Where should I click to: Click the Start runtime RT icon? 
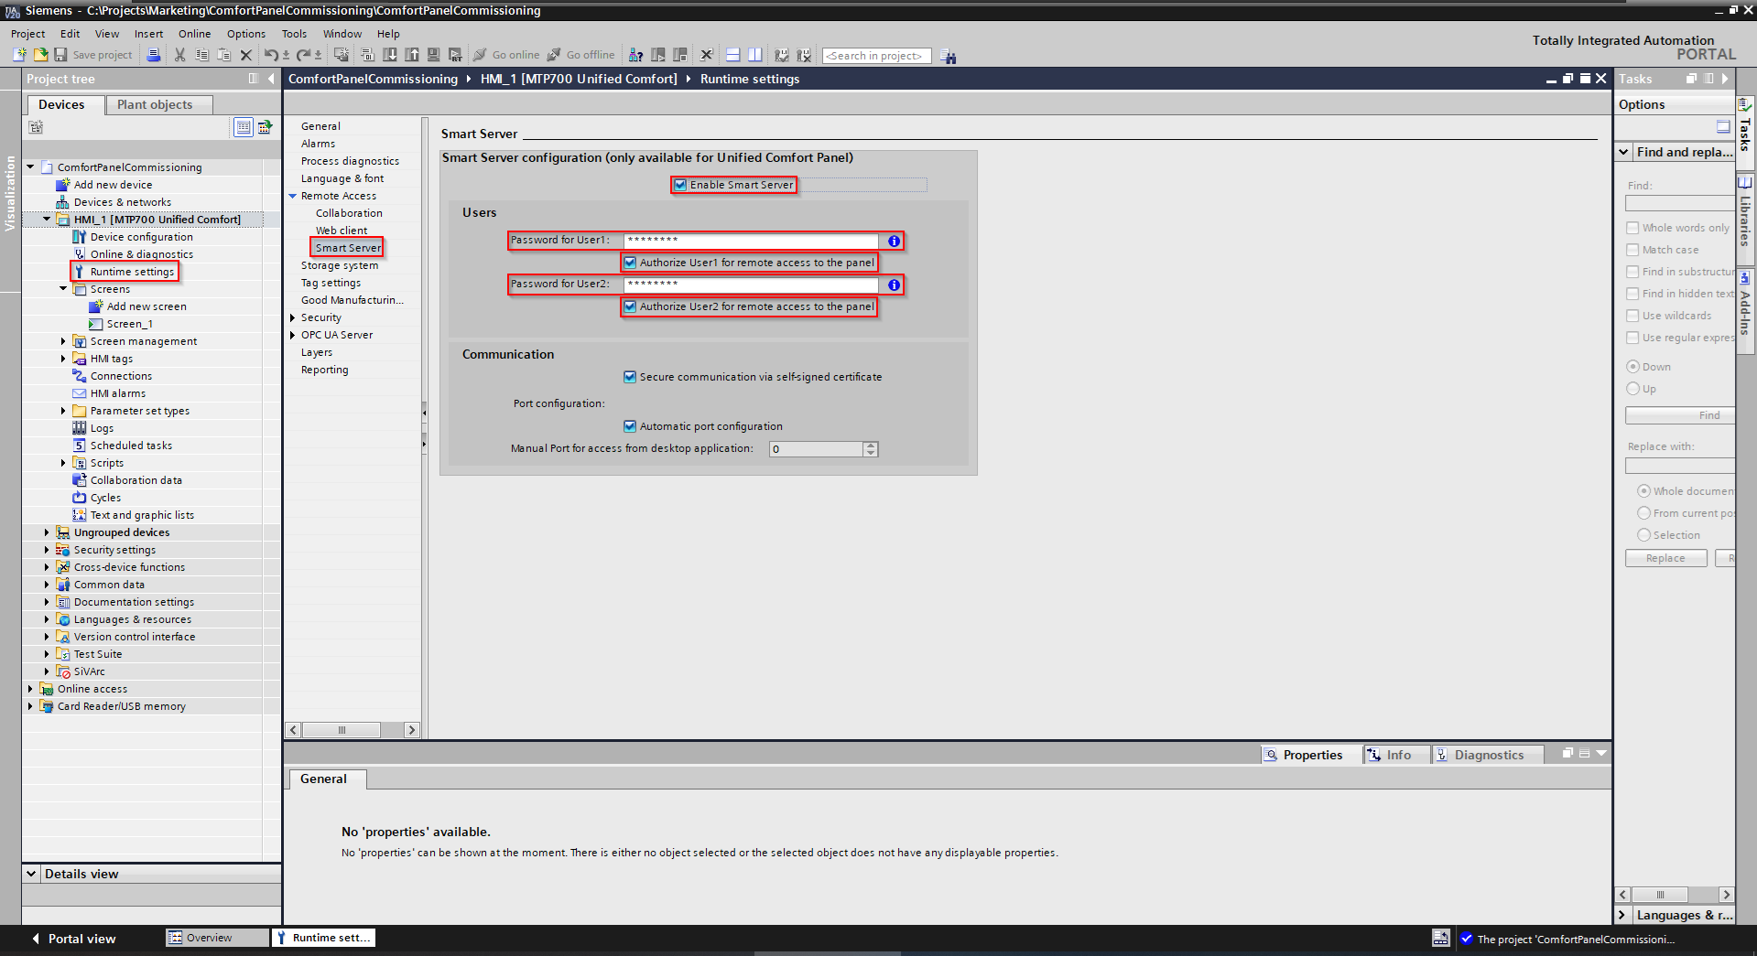pos(455,55)
